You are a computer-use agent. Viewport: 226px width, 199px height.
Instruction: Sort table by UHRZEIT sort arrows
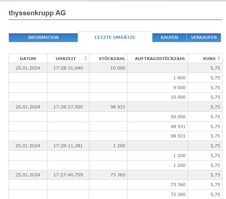coord(86,58)
